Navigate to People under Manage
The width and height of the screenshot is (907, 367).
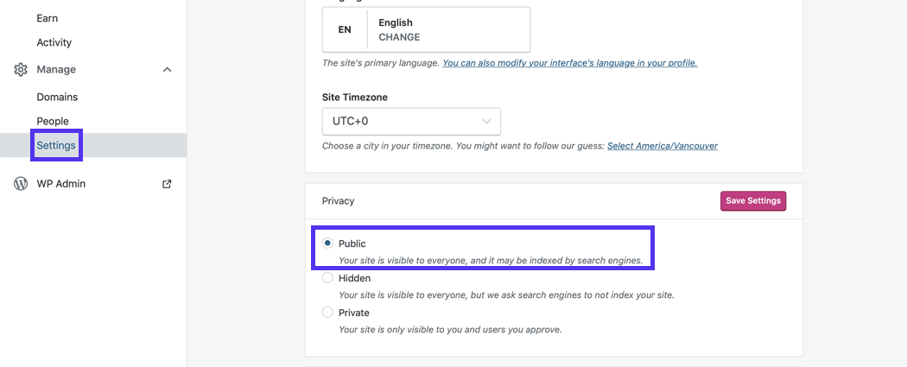(53, 121)
